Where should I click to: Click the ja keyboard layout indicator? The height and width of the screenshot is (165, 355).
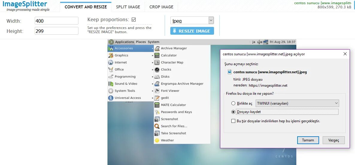coord(254,42)
